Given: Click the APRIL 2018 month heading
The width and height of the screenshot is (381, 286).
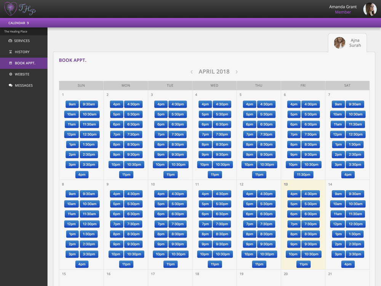Looking at the screenshot, I should pyautogui.click(x=214, y=72).
